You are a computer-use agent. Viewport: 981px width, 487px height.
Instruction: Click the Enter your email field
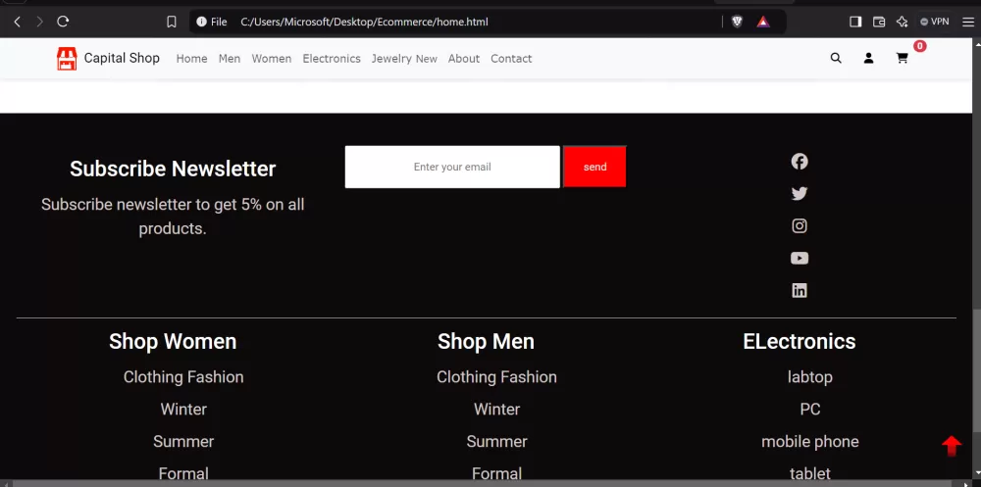pos(452,167)
